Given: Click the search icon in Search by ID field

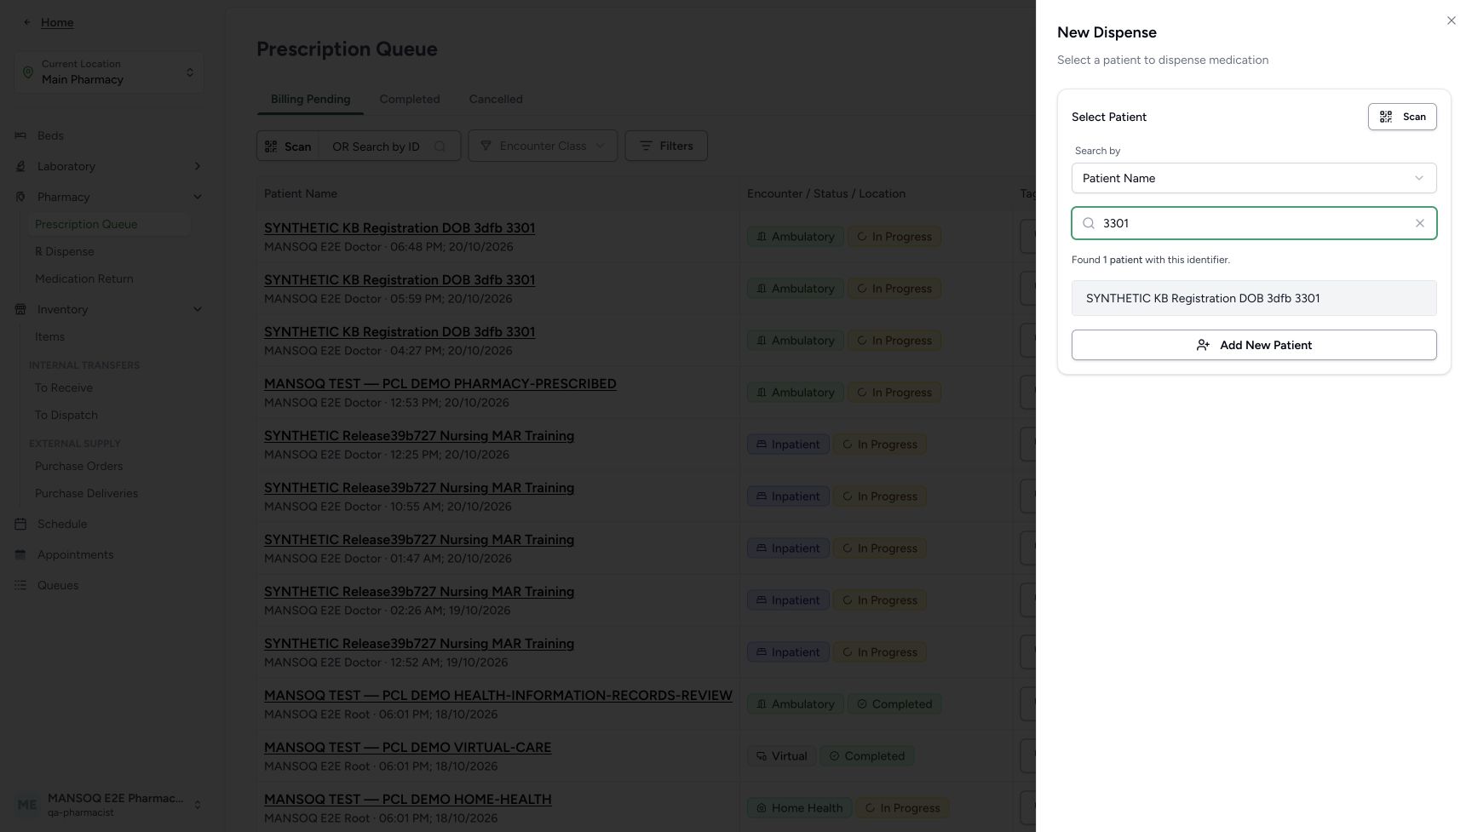Looking at the screenshot, I should tap(440, 146).
